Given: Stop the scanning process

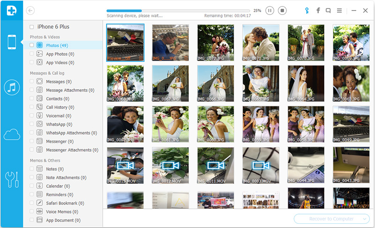Looking at the screenshot, I should [x=282, y=10].
